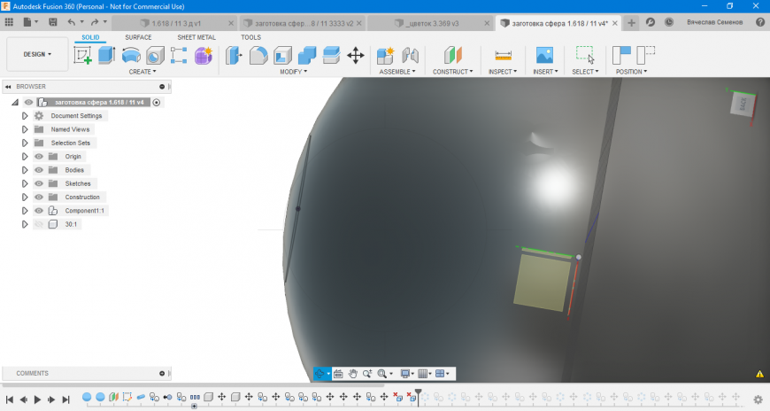Save the document with disk icon
The image size is (770, 411).
coord(52,22)
